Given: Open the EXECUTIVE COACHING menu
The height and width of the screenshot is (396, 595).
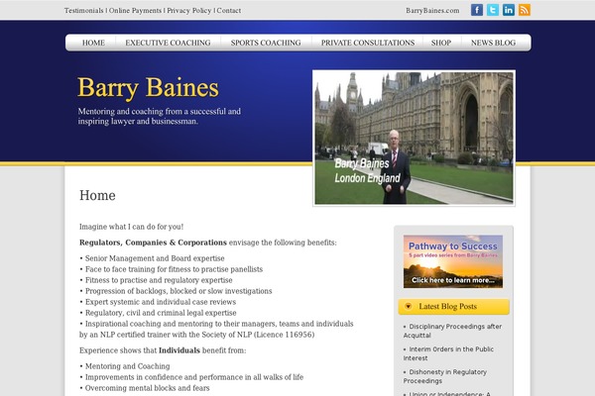Looking at the screenshot, I should coord(168,43).
